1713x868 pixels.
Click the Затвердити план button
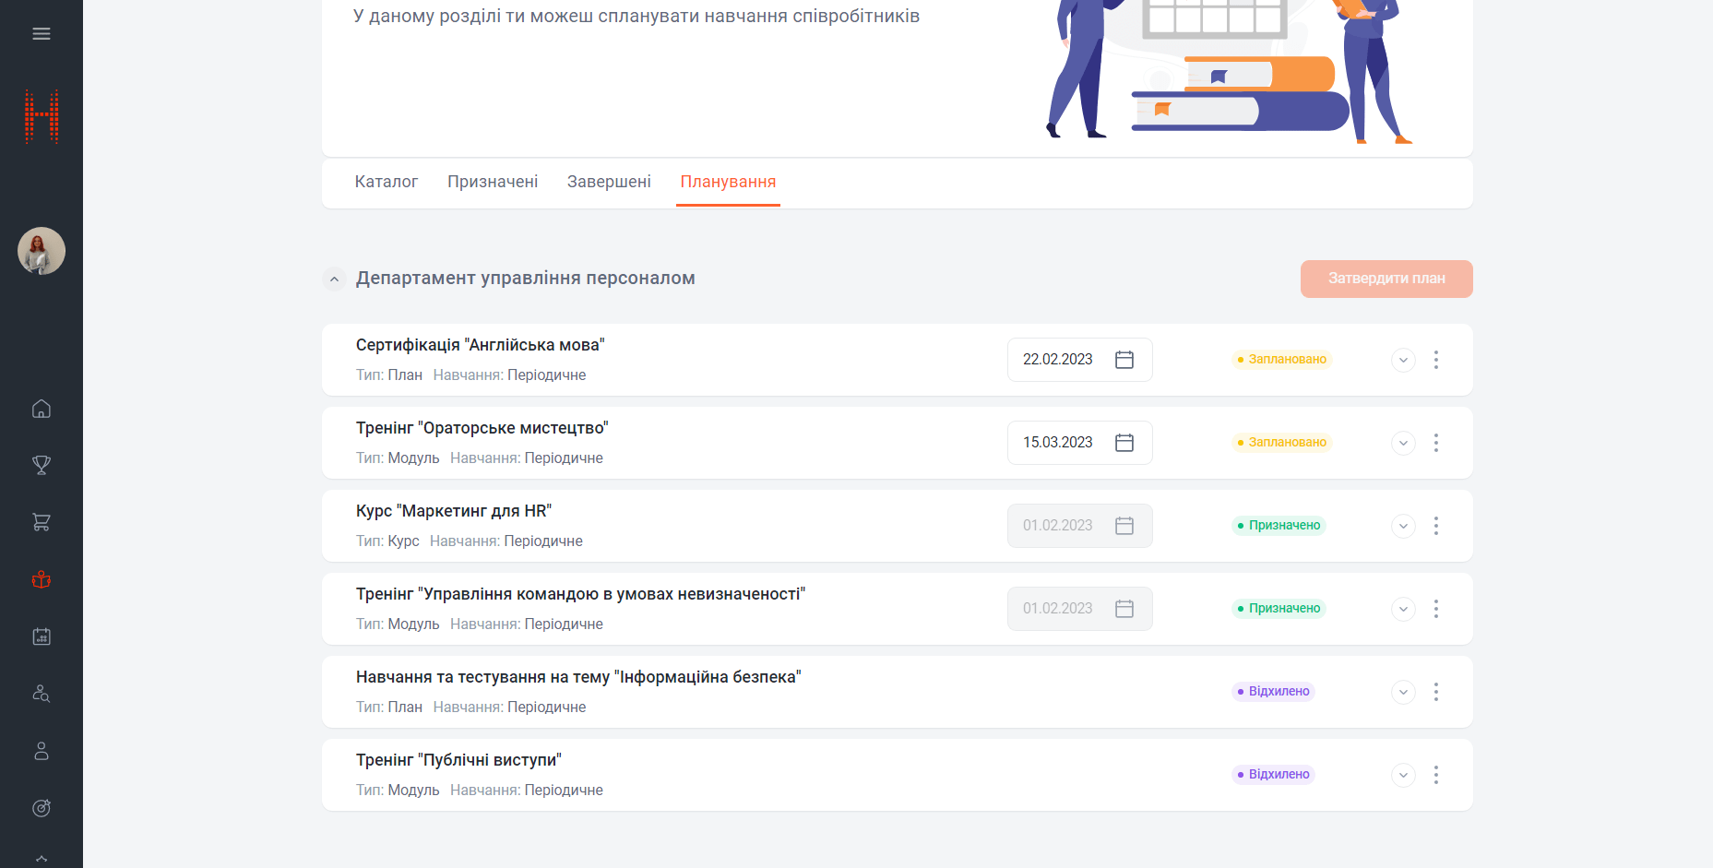pyautogui.click(x=1386, y=279)
